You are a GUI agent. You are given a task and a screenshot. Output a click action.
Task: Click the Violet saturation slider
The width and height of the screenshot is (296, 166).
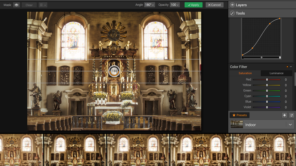(x=267, y=107)
